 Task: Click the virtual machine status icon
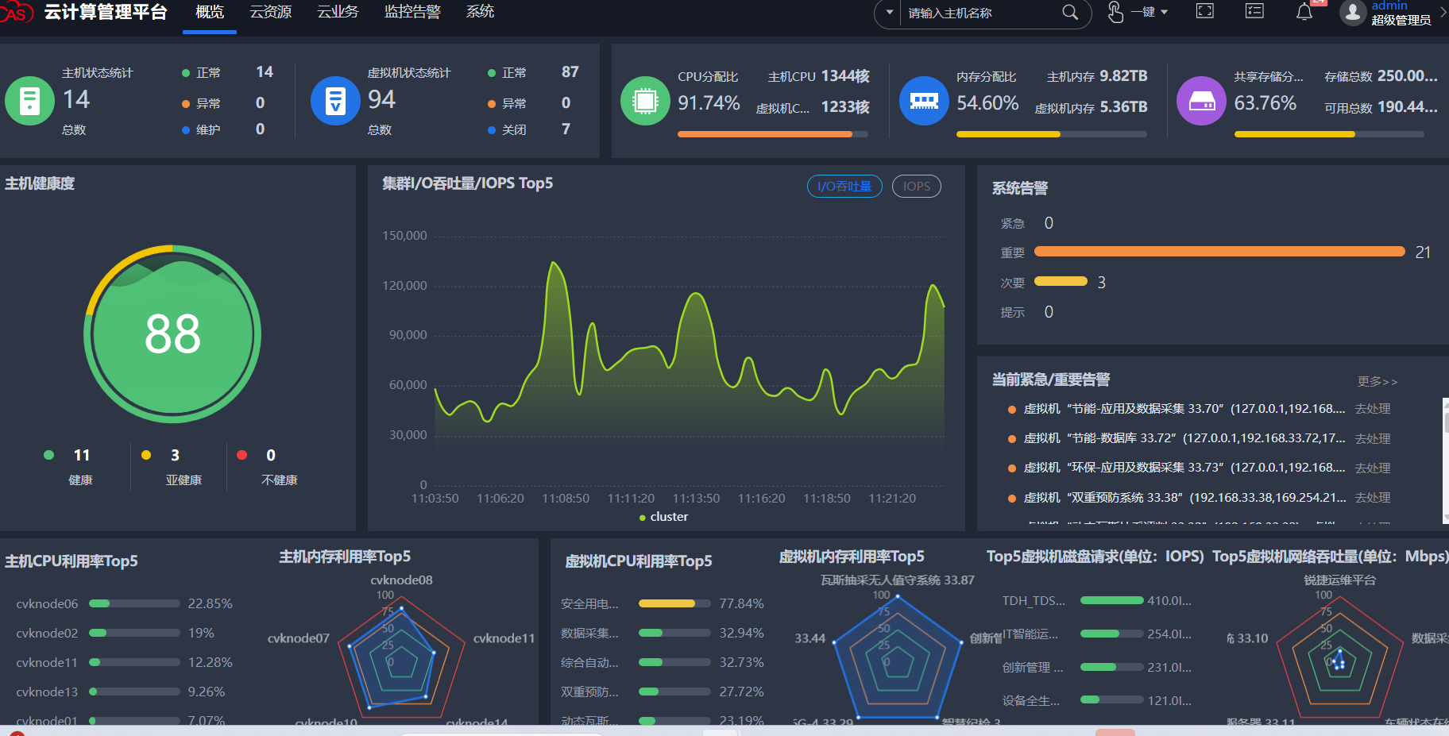335,101
